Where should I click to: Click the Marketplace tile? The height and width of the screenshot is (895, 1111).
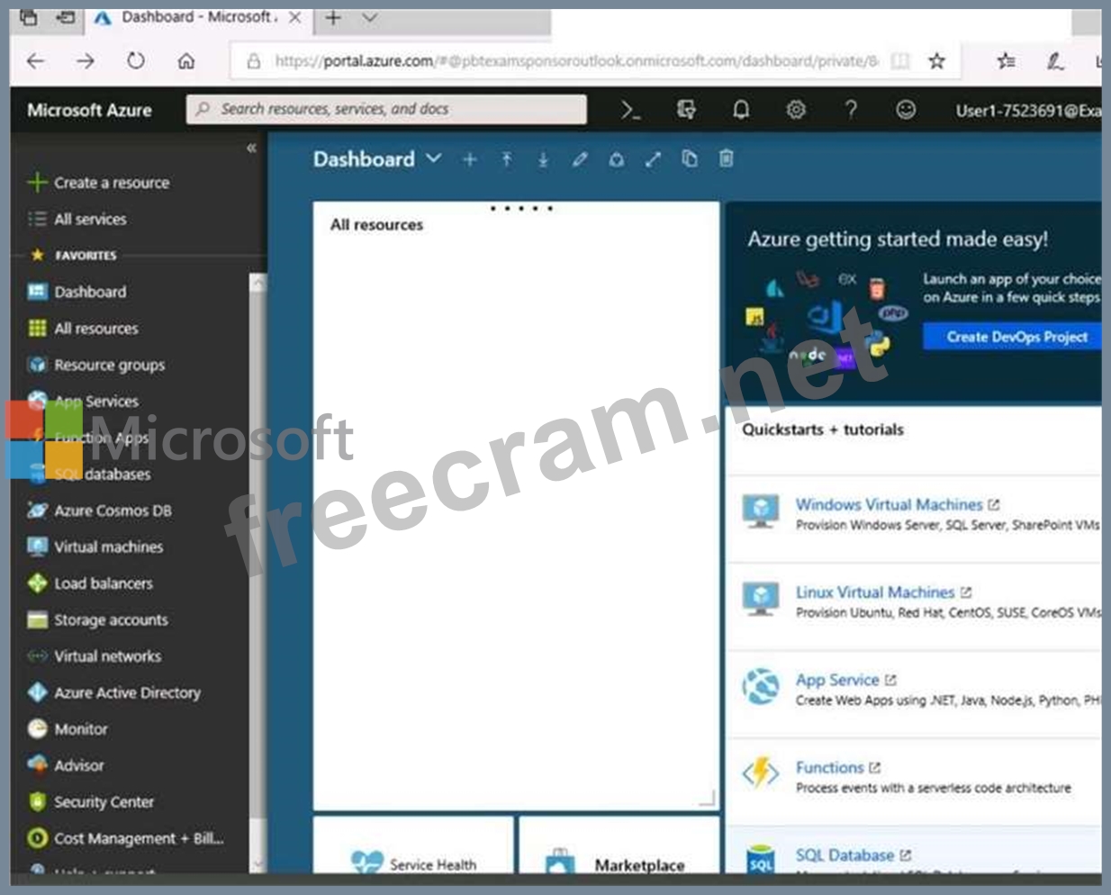pyautogui.click(x=619, y=846)
